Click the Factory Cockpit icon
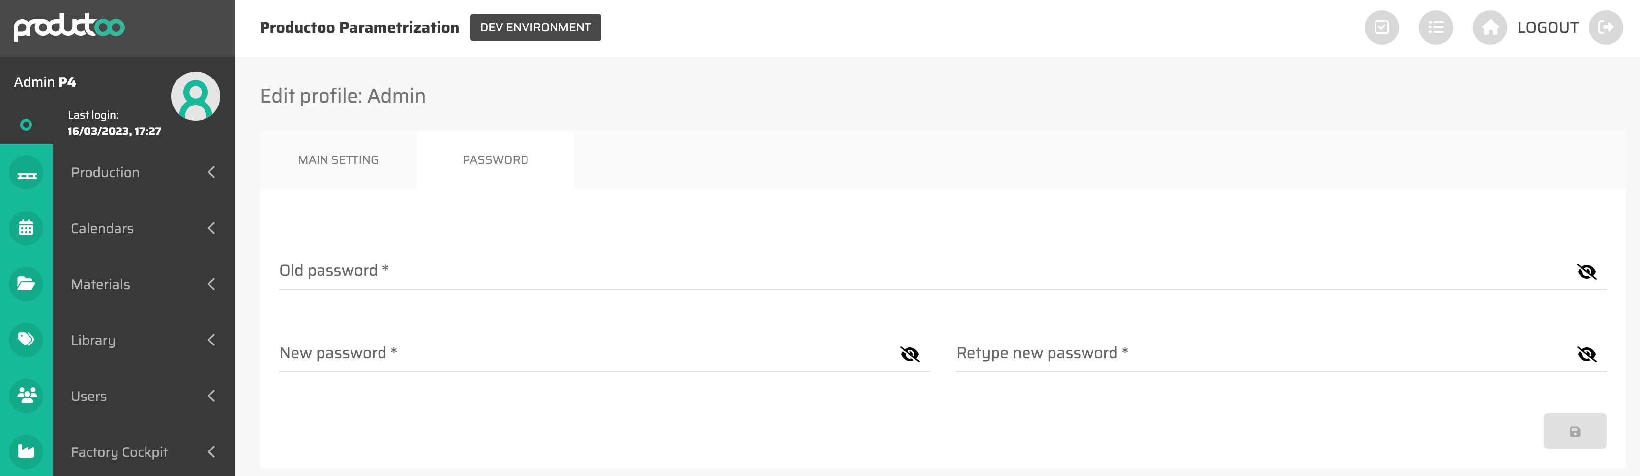The image size is (1640, 476). pyautogui.click(x=26, y=452)
